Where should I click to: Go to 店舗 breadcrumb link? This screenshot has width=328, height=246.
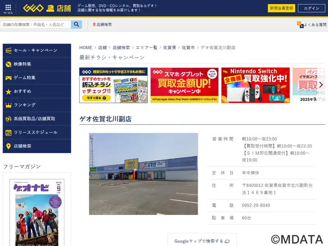[x=102, y=48]
